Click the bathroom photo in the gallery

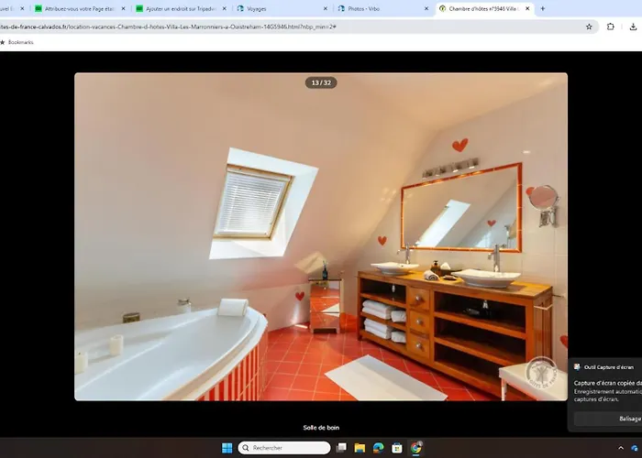tap(321, 236)
